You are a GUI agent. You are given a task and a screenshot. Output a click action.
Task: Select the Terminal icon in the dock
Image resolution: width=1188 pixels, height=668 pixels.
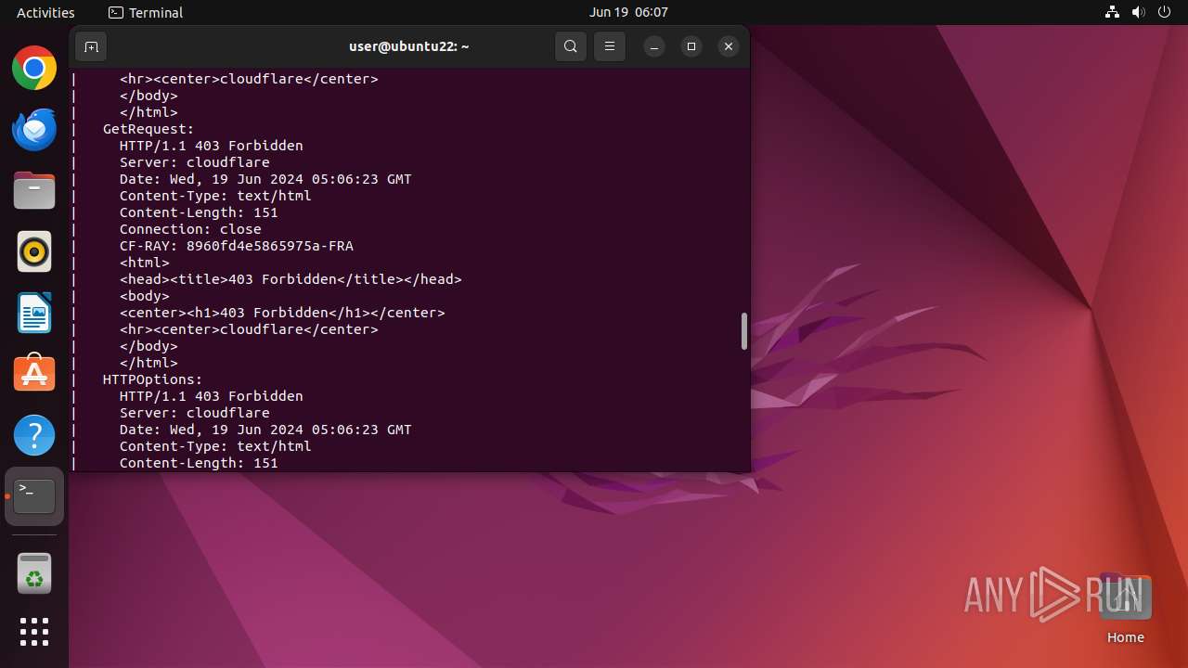pos(34,496)
